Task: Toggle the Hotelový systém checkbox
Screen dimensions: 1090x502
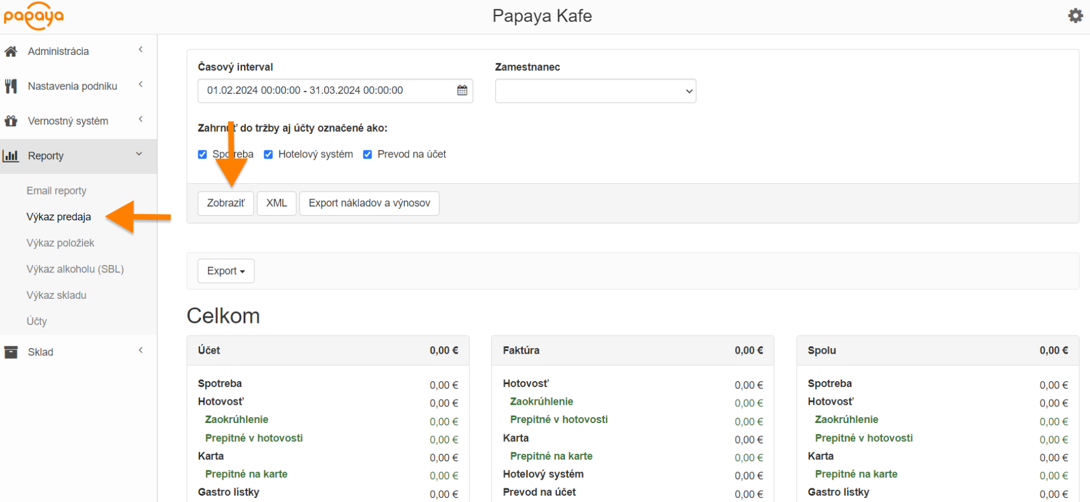Action: [268, 155]
